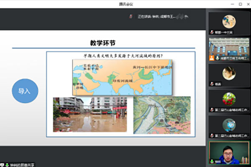
Task: Click the muted microphone icon in the top speaker bar
Action: tap(131, 16)
